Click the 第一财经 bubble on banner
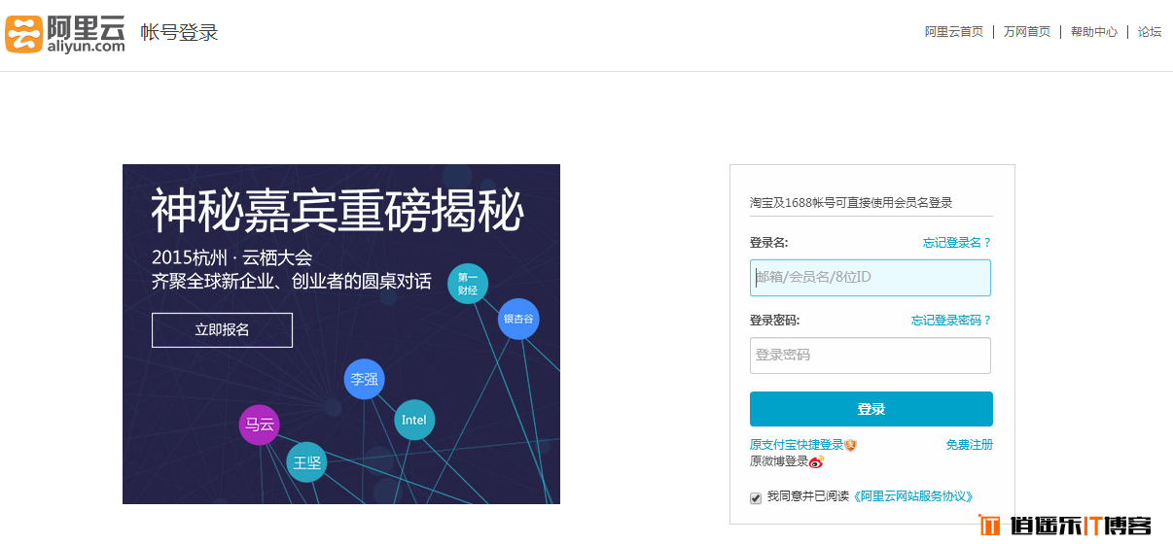This screenshot has width=1173, height=544. [x=468, y=284]
